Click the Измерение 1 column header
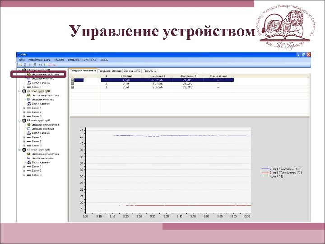Image resolution: width=325 pixels, height=244 pixels. (x=157, y=76)
